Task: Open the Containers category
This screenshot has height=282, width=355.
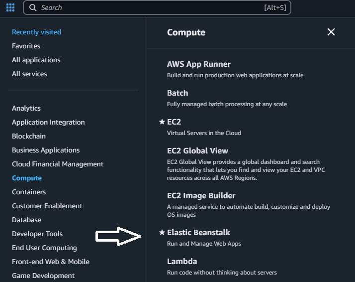Action: pos(29,192)
